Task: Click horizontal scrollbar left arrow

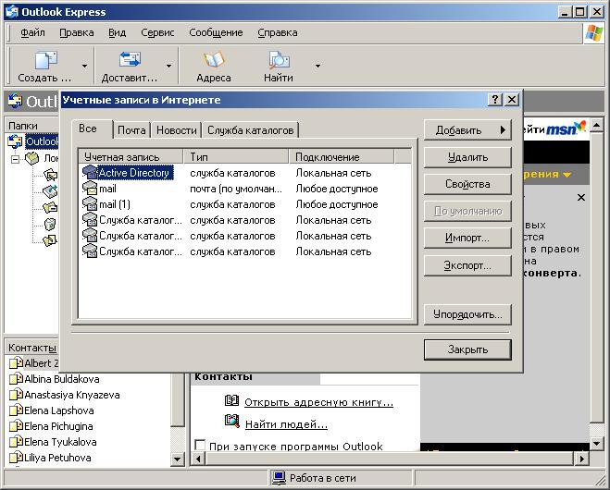Action: (x=198, y=459)
